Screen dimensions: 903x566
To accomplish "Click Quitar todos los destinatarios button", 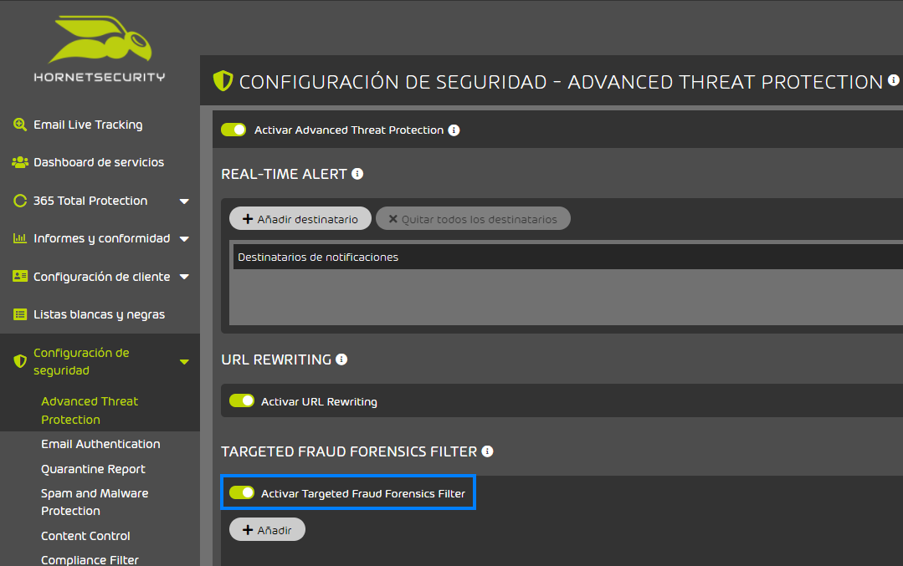I will click(473, 218).
